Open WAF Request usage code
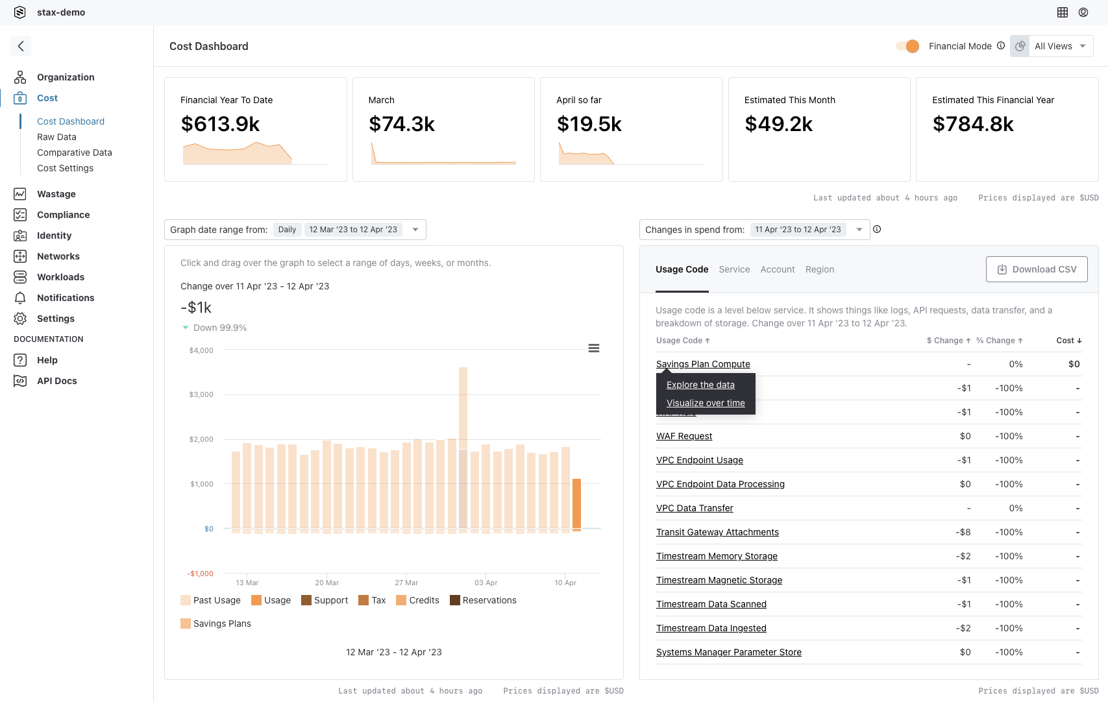1108x702 pixels. tap(684, 436)
